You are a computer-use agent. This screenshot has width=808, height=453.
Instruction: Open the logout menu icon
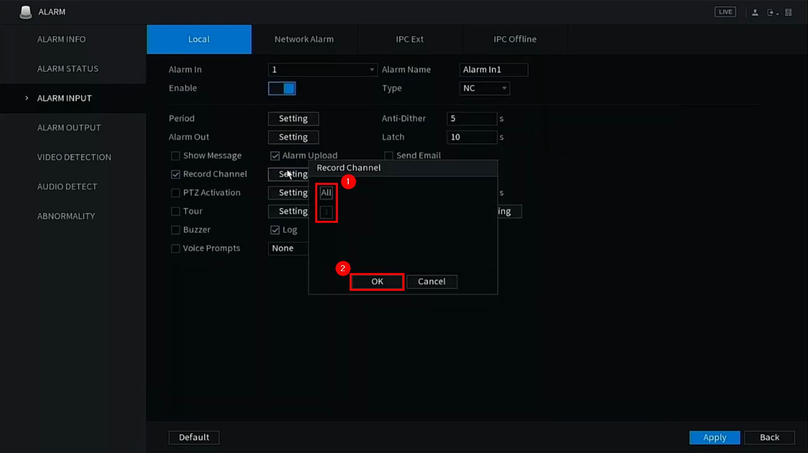[772, 12]
